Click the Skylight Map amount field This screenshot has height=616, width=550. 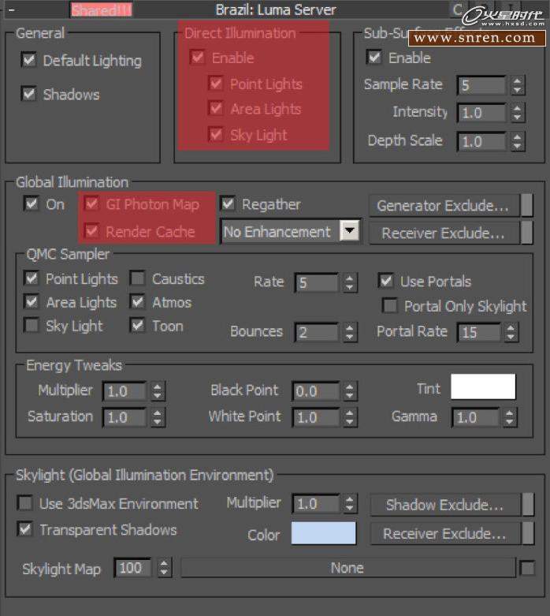coord(132,568)
